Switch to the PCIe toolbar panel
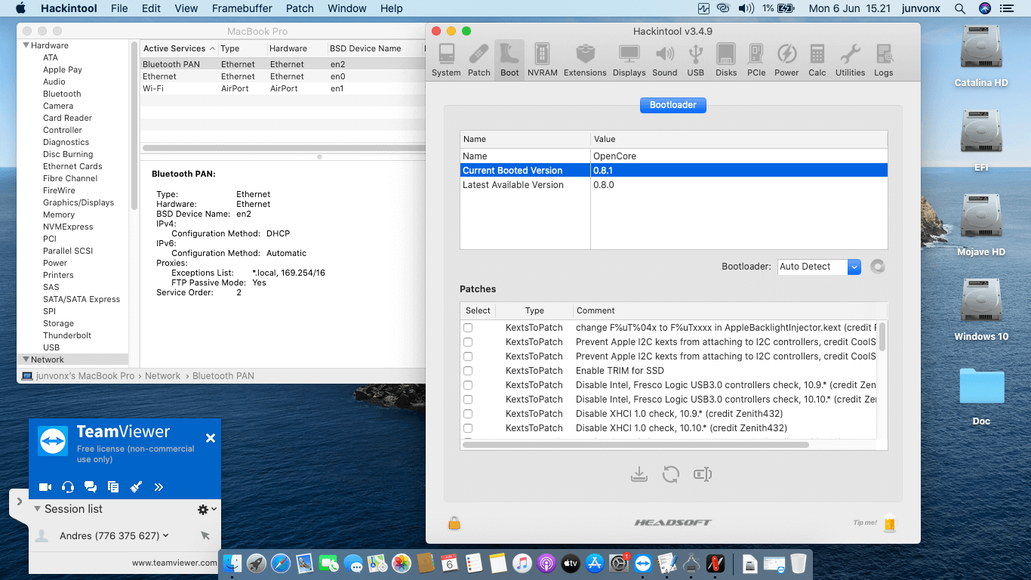The image size is (1031, 580). pyautogui.click(x=756, y=60)
